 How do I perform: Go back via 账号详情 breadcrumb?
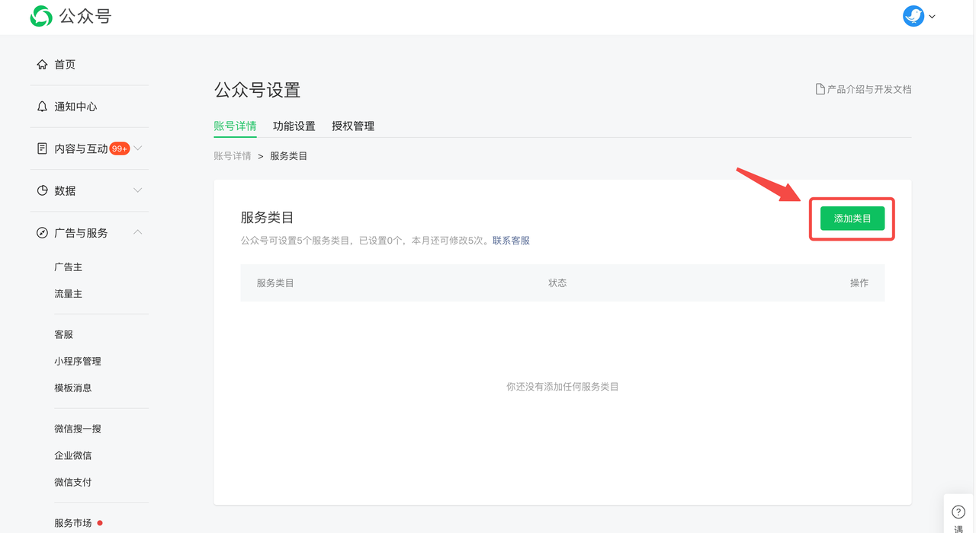tap(233, 156)
